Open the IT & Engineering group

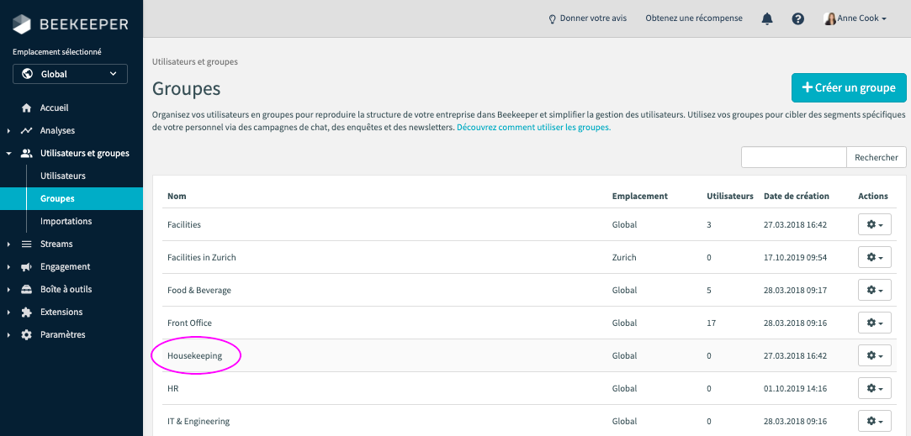(x=199, y=422)
